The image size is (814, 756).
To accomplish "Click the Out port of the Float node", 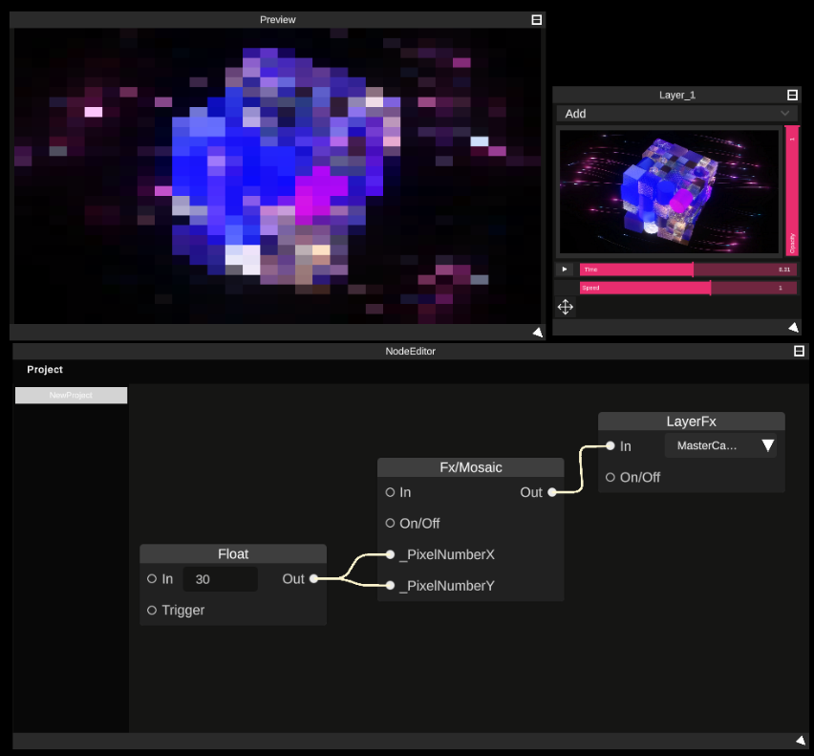I will click(315, 578).
